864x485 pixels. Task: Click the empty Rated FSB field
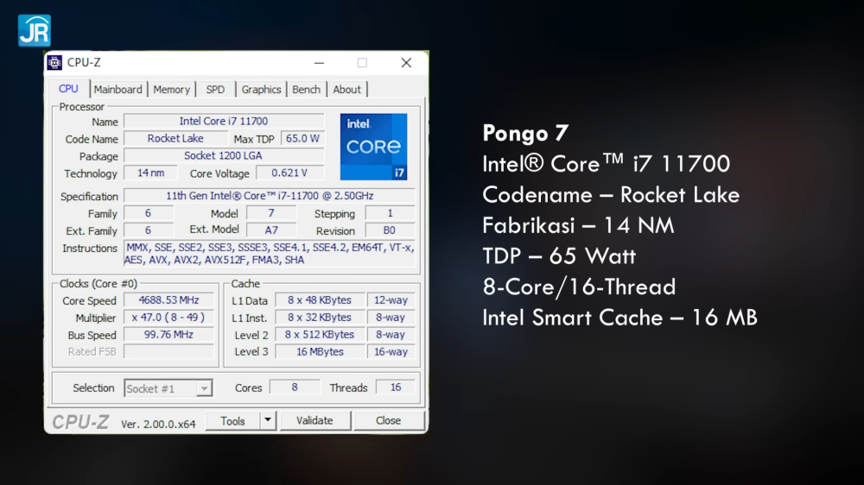[x=168, y=351]
